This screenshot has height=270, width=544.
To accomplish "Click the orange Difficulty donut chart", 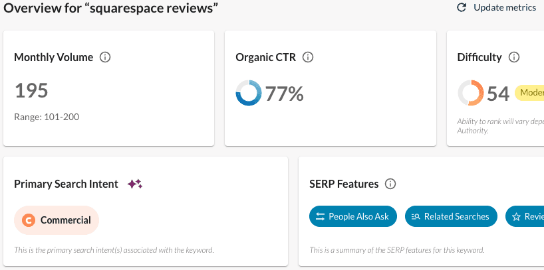I will [x=470, y=94].
